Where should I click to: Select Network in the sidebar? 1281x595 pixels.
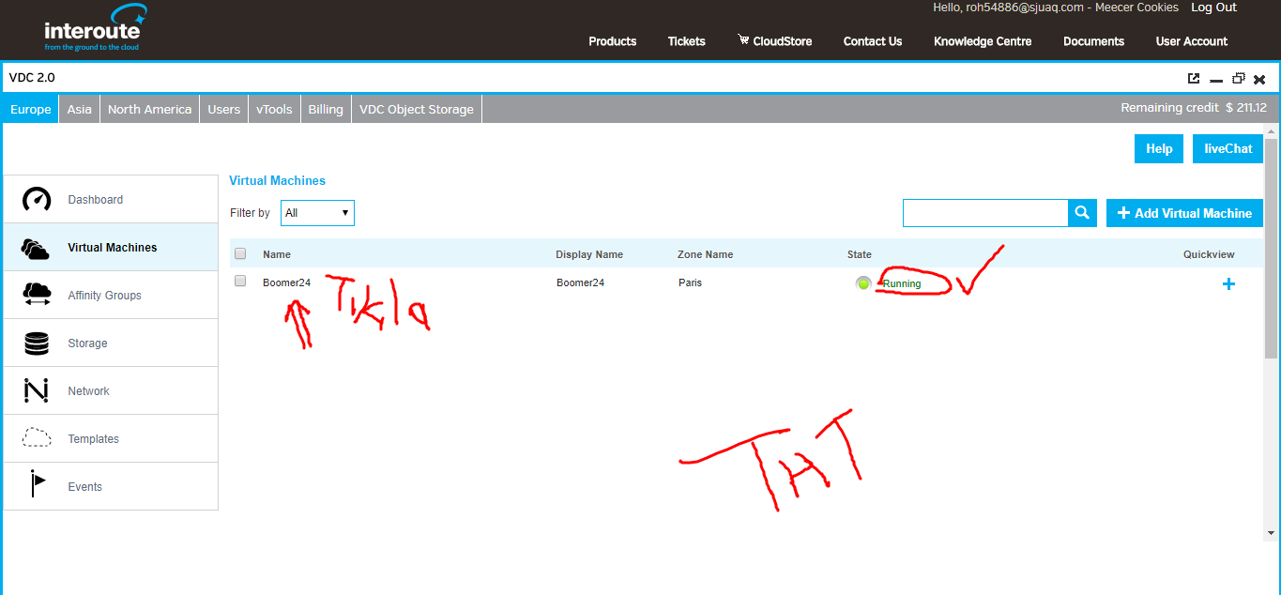[111, 390]
